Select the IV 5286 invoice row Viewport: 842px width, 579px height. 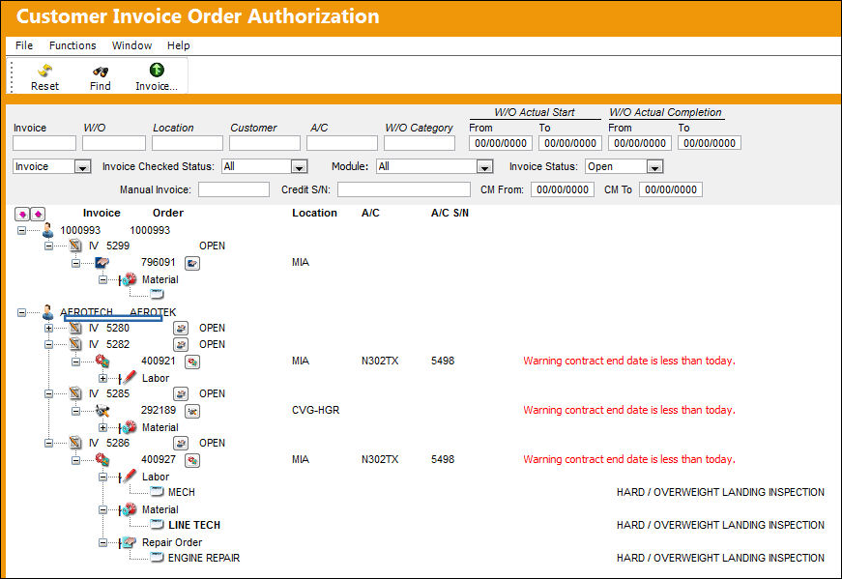(109, 443)
